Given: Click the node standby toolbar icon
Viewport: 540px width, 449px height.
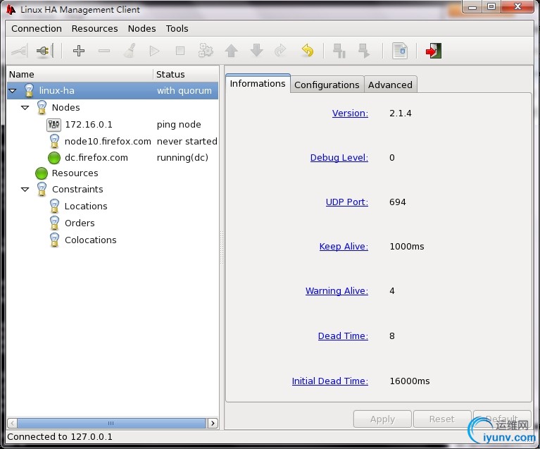Looking at the screenshot, I should (339, 51).
